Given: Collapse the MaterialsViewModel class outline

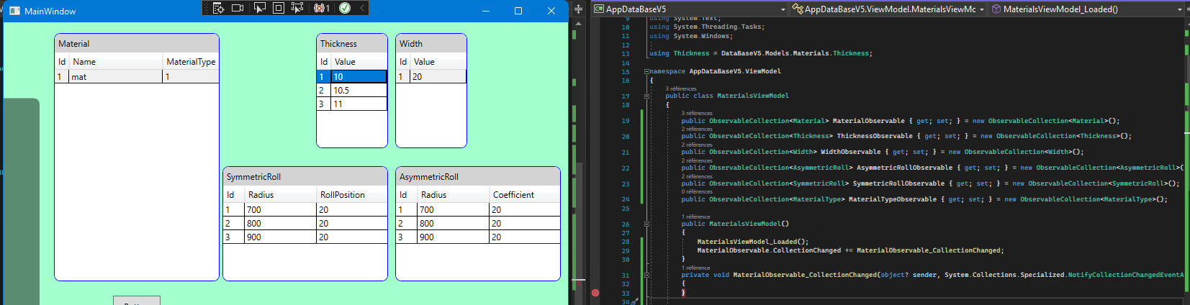Looking at the screenshot, I should click(646, 96).
